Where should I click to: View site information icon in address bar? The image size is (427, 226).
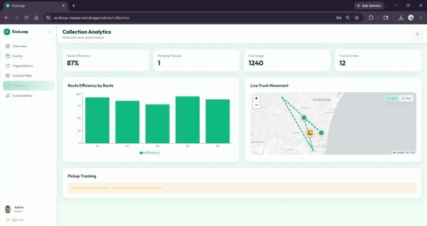[48, 18]
